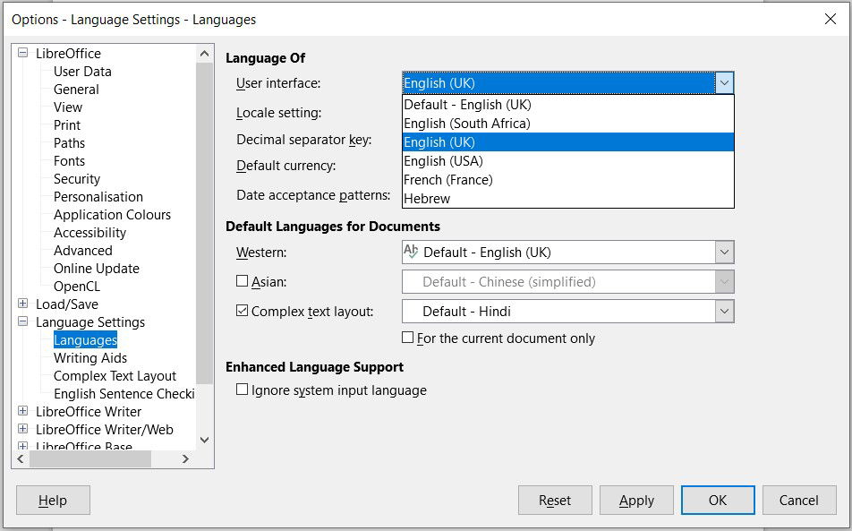Confirm with the OK button
This screenshot has width=852, height=531.
coord(718,500)
